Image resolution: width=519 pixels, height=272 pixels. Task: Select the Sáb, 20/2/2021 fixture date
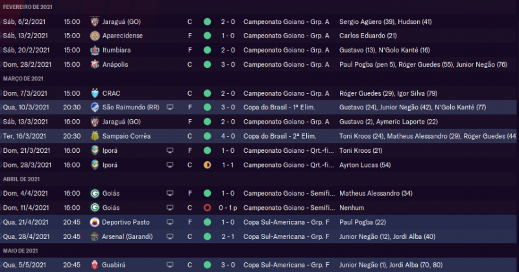coord(28,50)
